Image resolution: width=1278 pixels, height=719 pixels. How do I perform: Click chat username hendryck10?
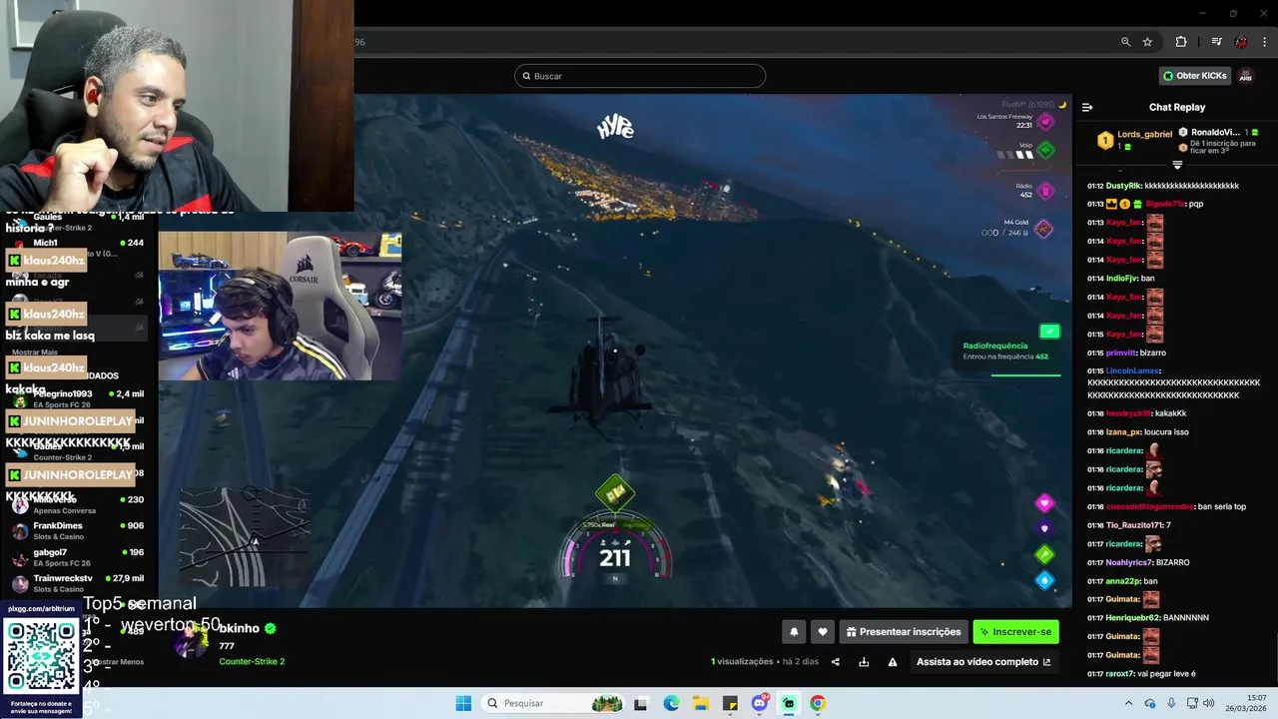coord(1128,413)
